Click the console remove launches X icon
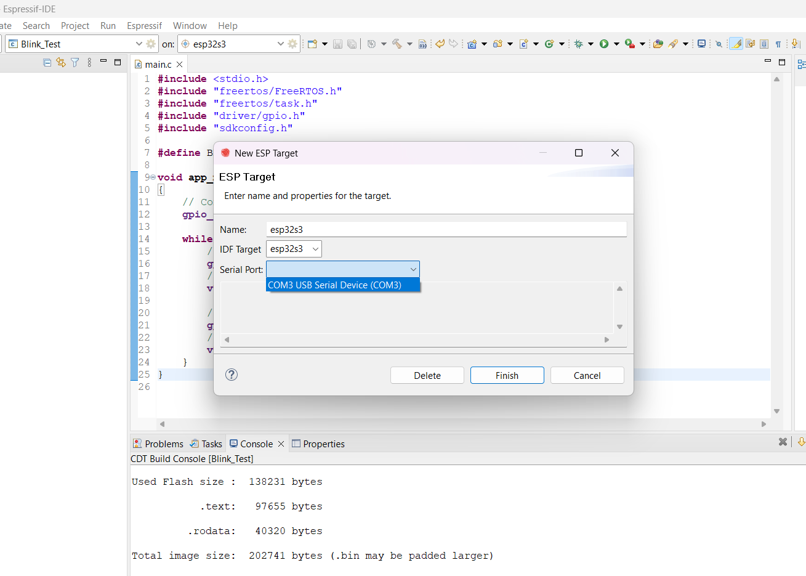Screen dimensions: 806x576 (783, 442)
